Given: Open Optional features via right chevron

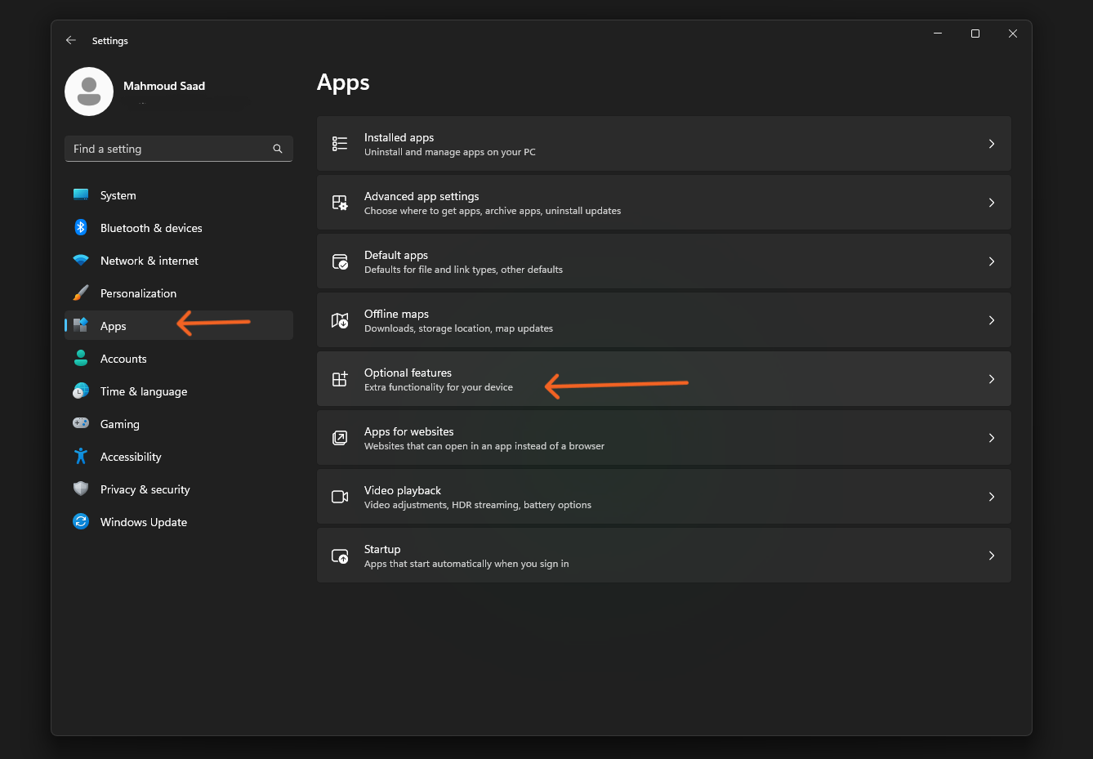Looking at the screenshot, I should 991,379.
